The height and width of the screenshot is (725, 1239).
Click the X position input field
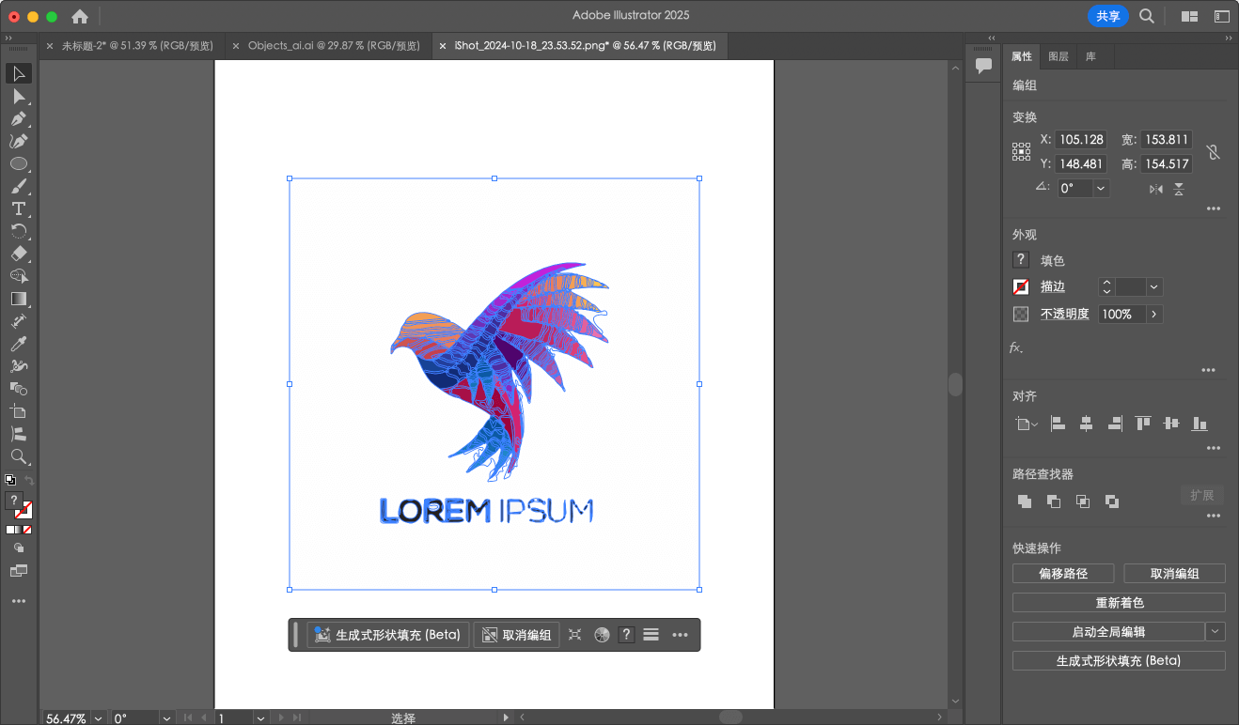tap(1081, 139)
